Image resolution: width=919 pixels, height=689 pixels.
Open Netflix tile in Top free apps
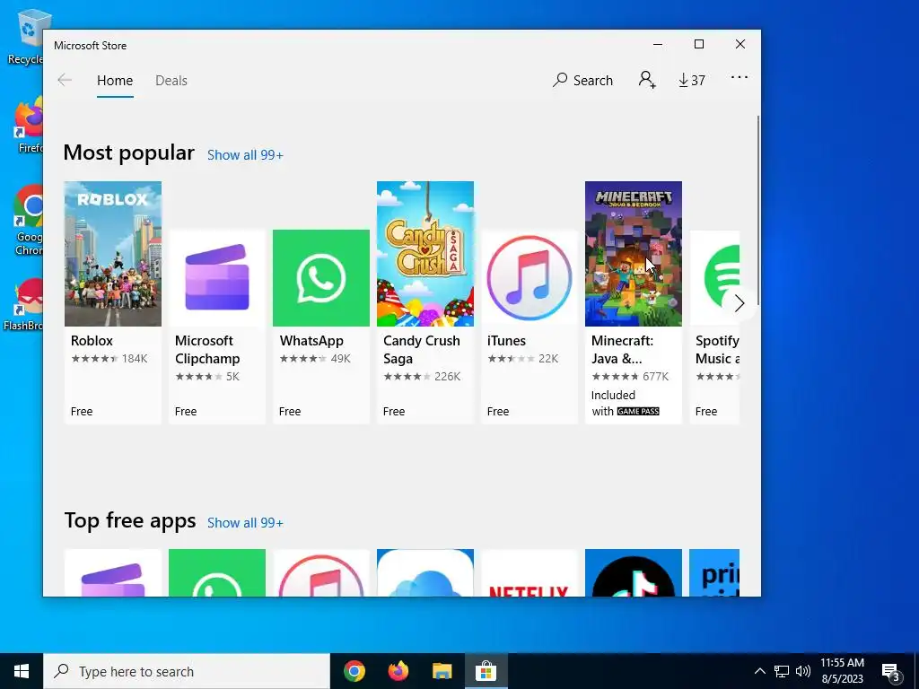click(x=530, y=572)
